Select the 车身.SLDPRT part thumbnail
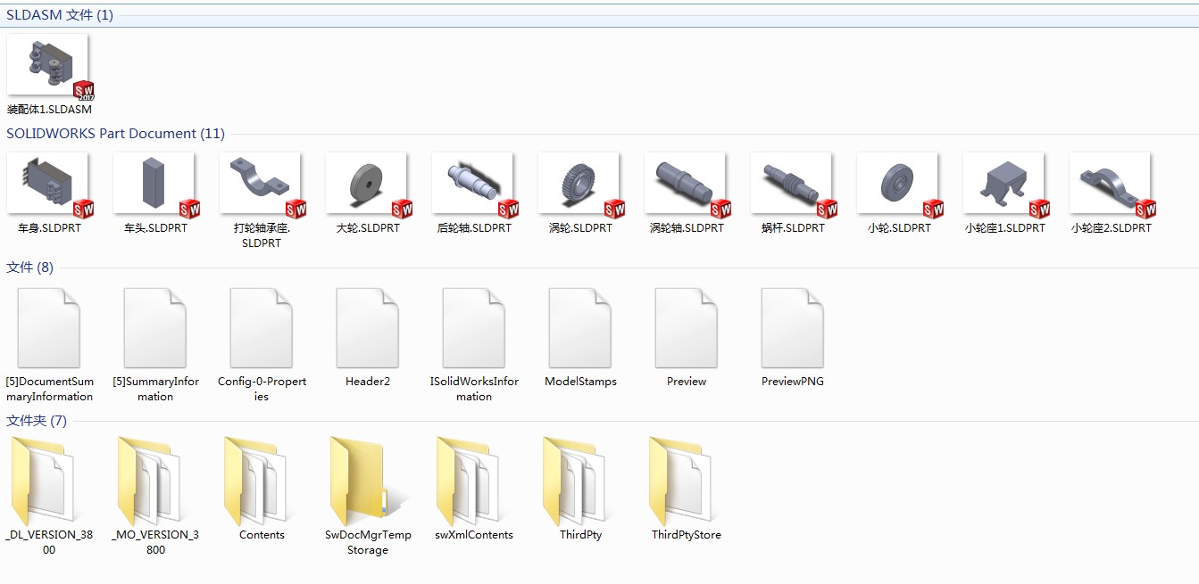The image size is (1199, 584). (x=49, y=185)
